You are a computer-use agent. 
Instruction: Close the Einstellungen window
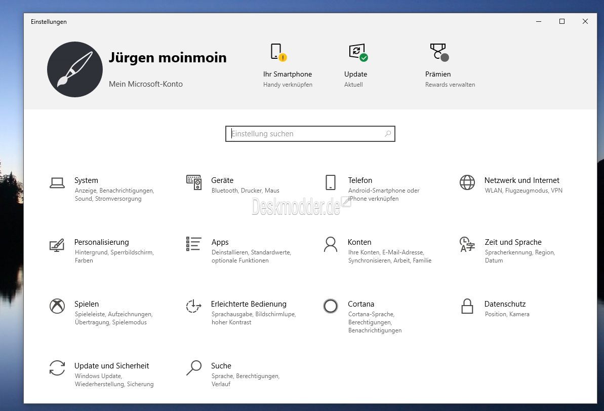(x=585, y=22)
